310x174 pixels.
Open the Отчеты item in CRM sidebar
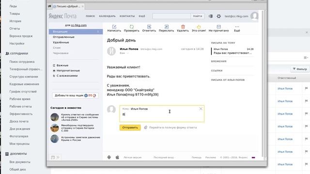coord(15,29)
